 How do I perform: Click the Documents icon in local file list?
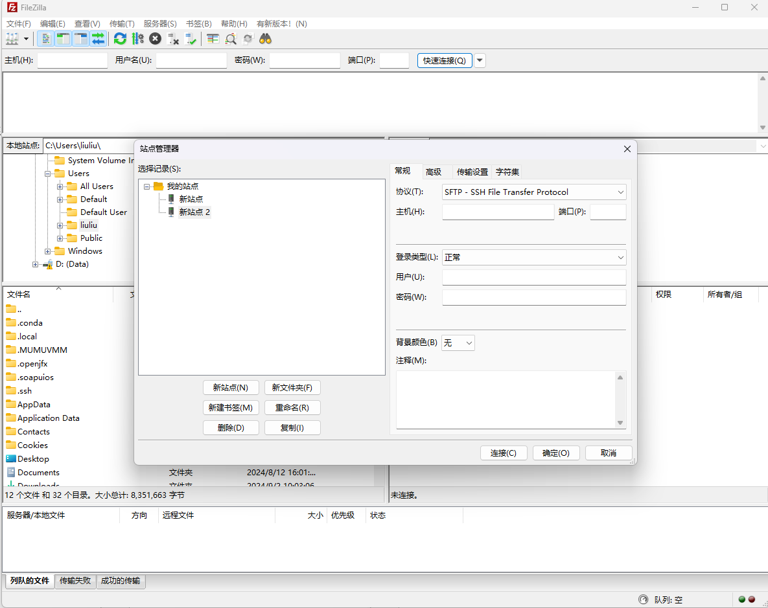11,473
